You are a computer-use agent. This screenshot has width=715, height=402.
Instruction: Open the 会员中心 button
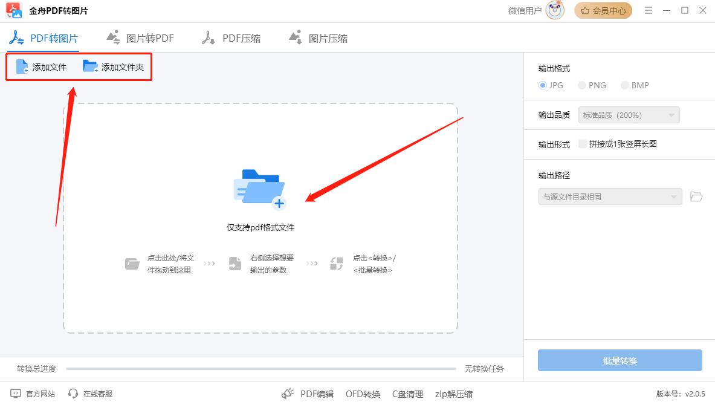pyautogui.click(x=603, y=10)
